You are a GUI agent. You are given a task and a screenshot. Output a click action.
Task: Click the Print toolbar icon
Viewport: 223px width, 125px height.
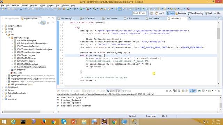coord(16,9)
